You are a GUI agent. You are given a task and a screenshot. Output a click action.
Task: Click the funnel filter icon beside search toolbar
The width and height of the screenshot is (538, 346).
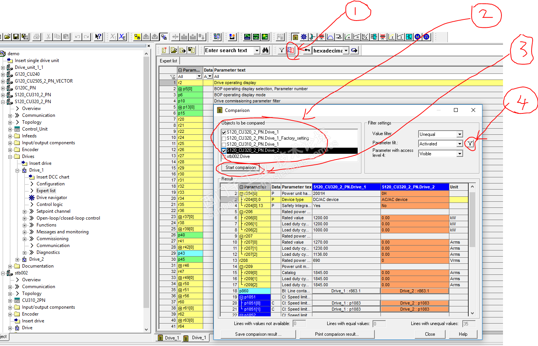(x=282, y=50)
